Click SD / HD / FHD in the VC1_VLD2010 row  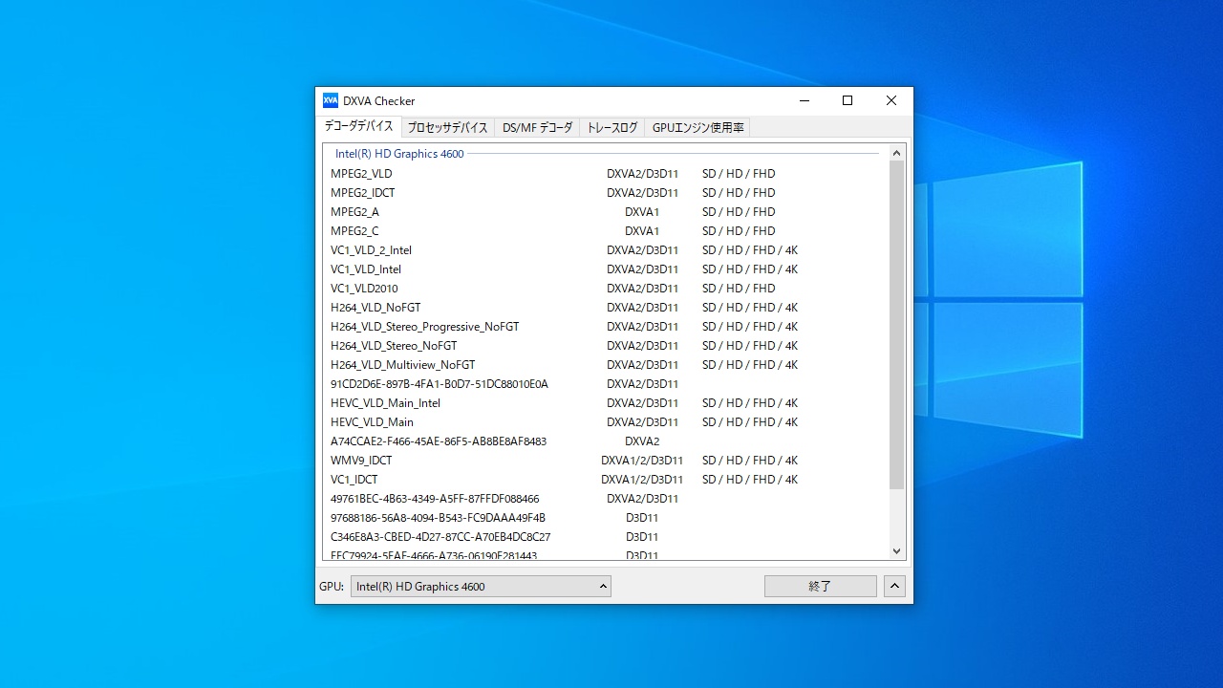pyautogui.click(x=739, y=289)
